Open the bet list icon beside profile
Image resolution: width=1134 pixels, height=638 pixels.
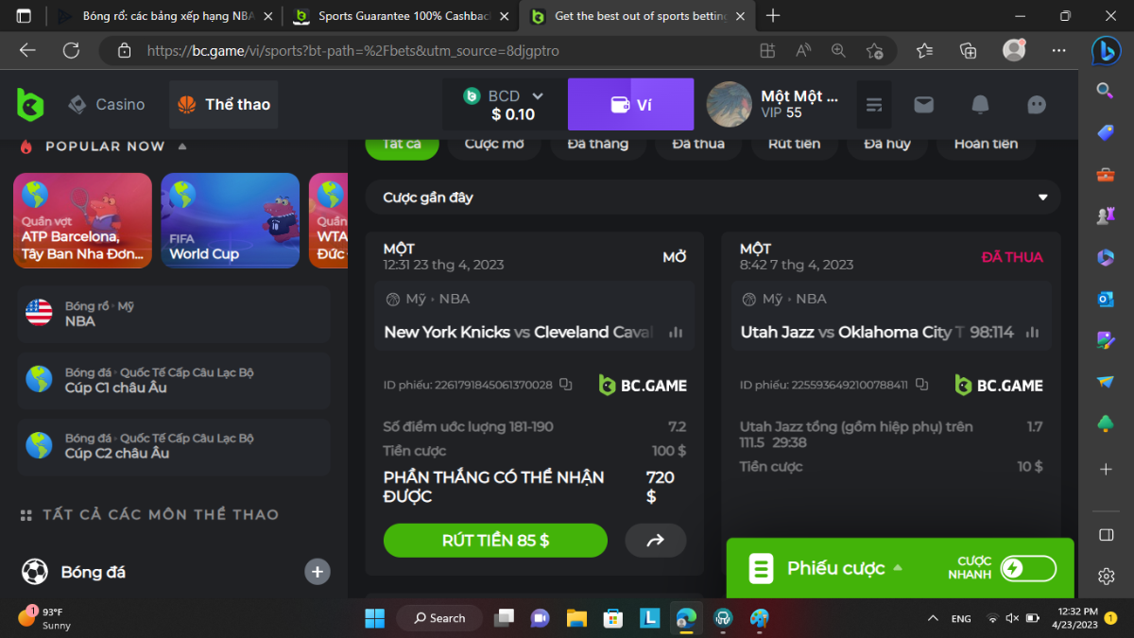pyautogui.click(x=874, y=104)
